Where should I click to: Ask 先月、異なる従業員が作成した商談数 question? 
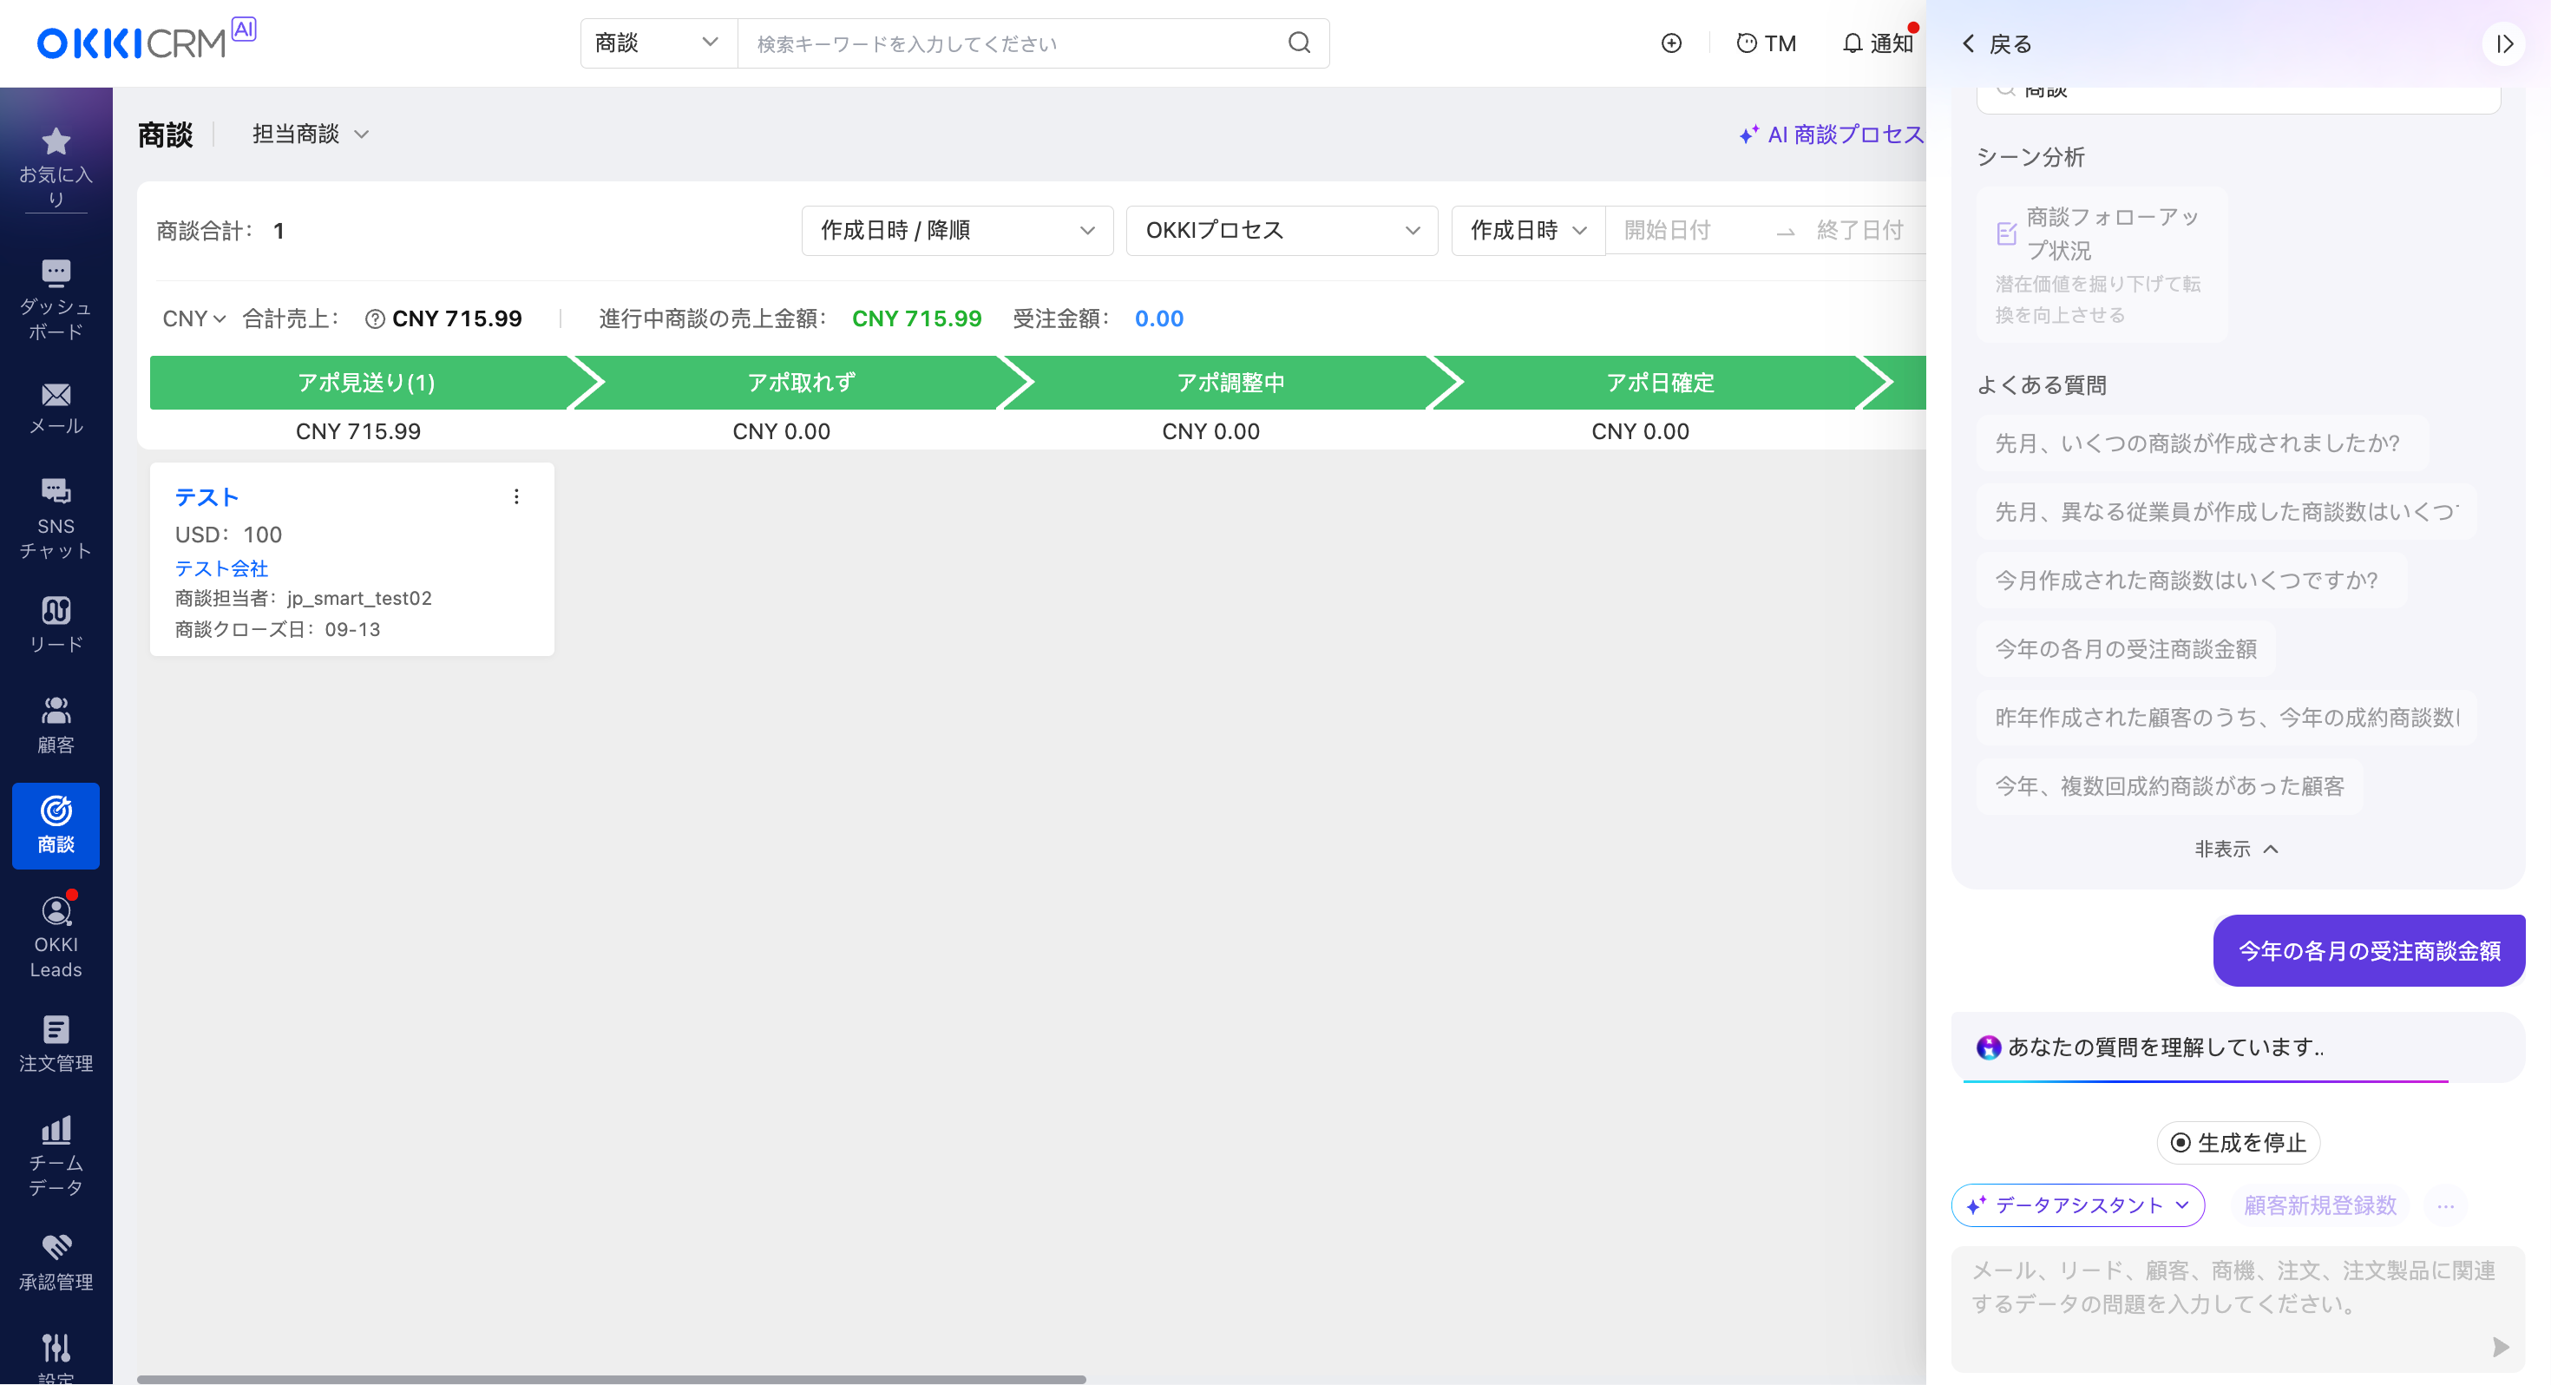[2226, 511]
